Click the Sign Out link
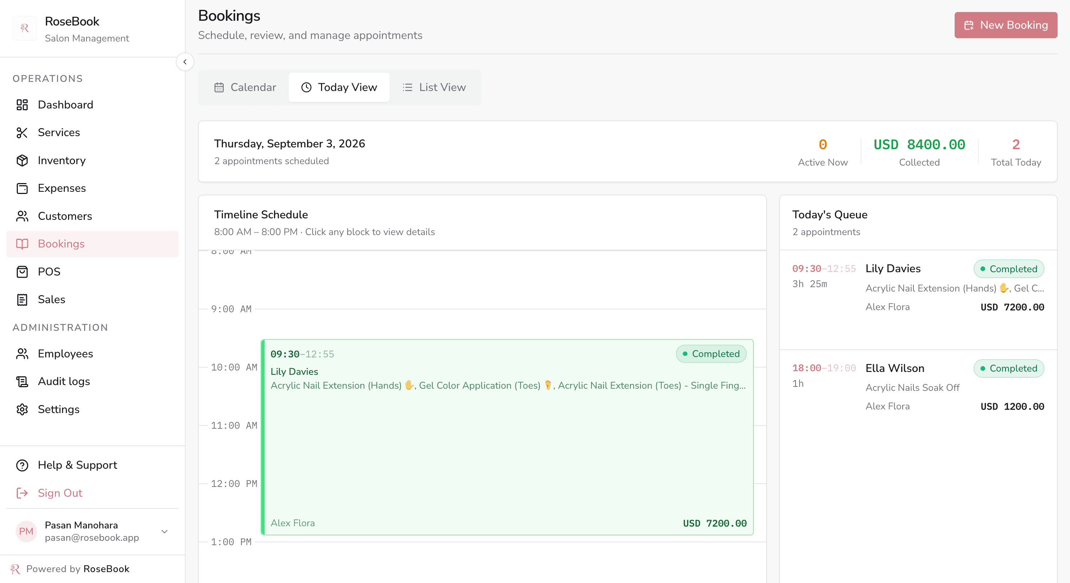This screenshot has height=583, width=1070. coord(92,493)
